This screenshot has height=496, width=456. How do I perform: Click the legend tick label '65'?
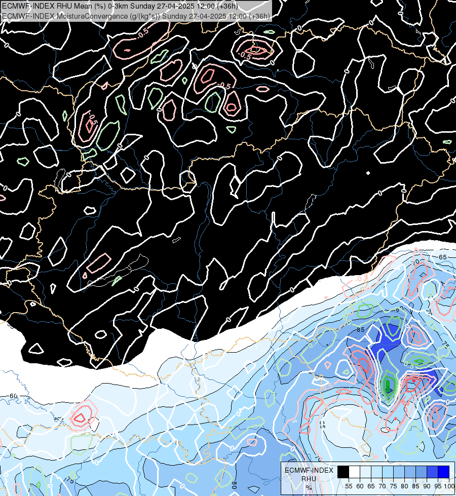pos(371,486)
